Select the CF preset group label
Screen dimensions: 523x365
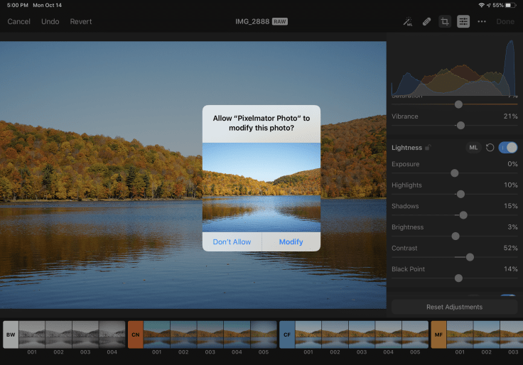tap(287, 334)
